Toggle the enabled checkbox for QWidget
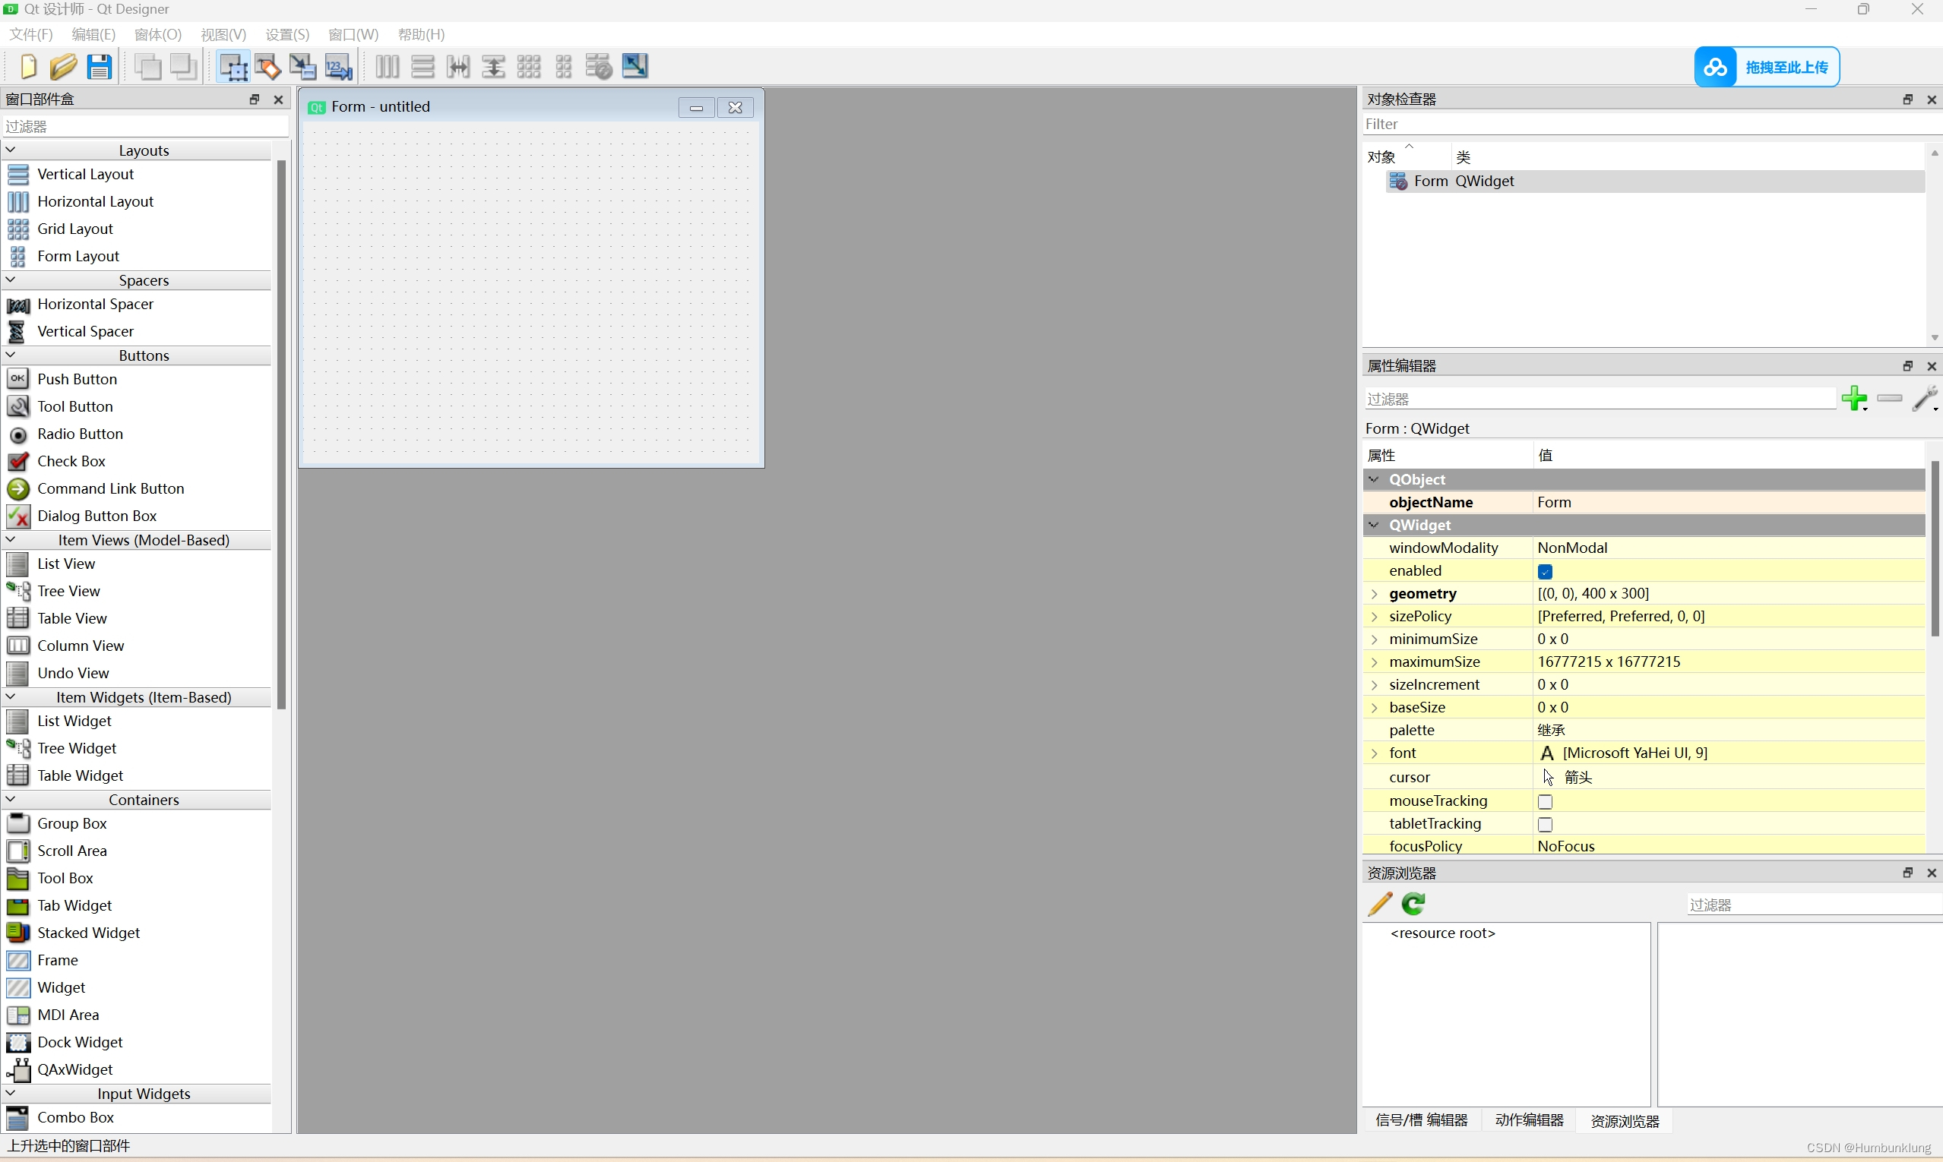 pyautogui.click(x=1544, y=570)
